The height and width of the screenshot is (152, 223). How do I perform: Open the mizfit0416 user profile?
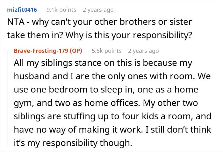22,10
